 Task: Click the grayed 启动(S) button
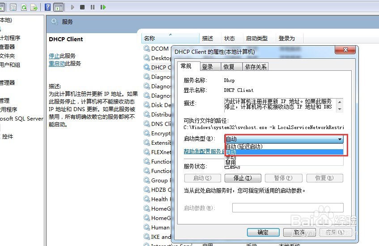coord(202,178)
